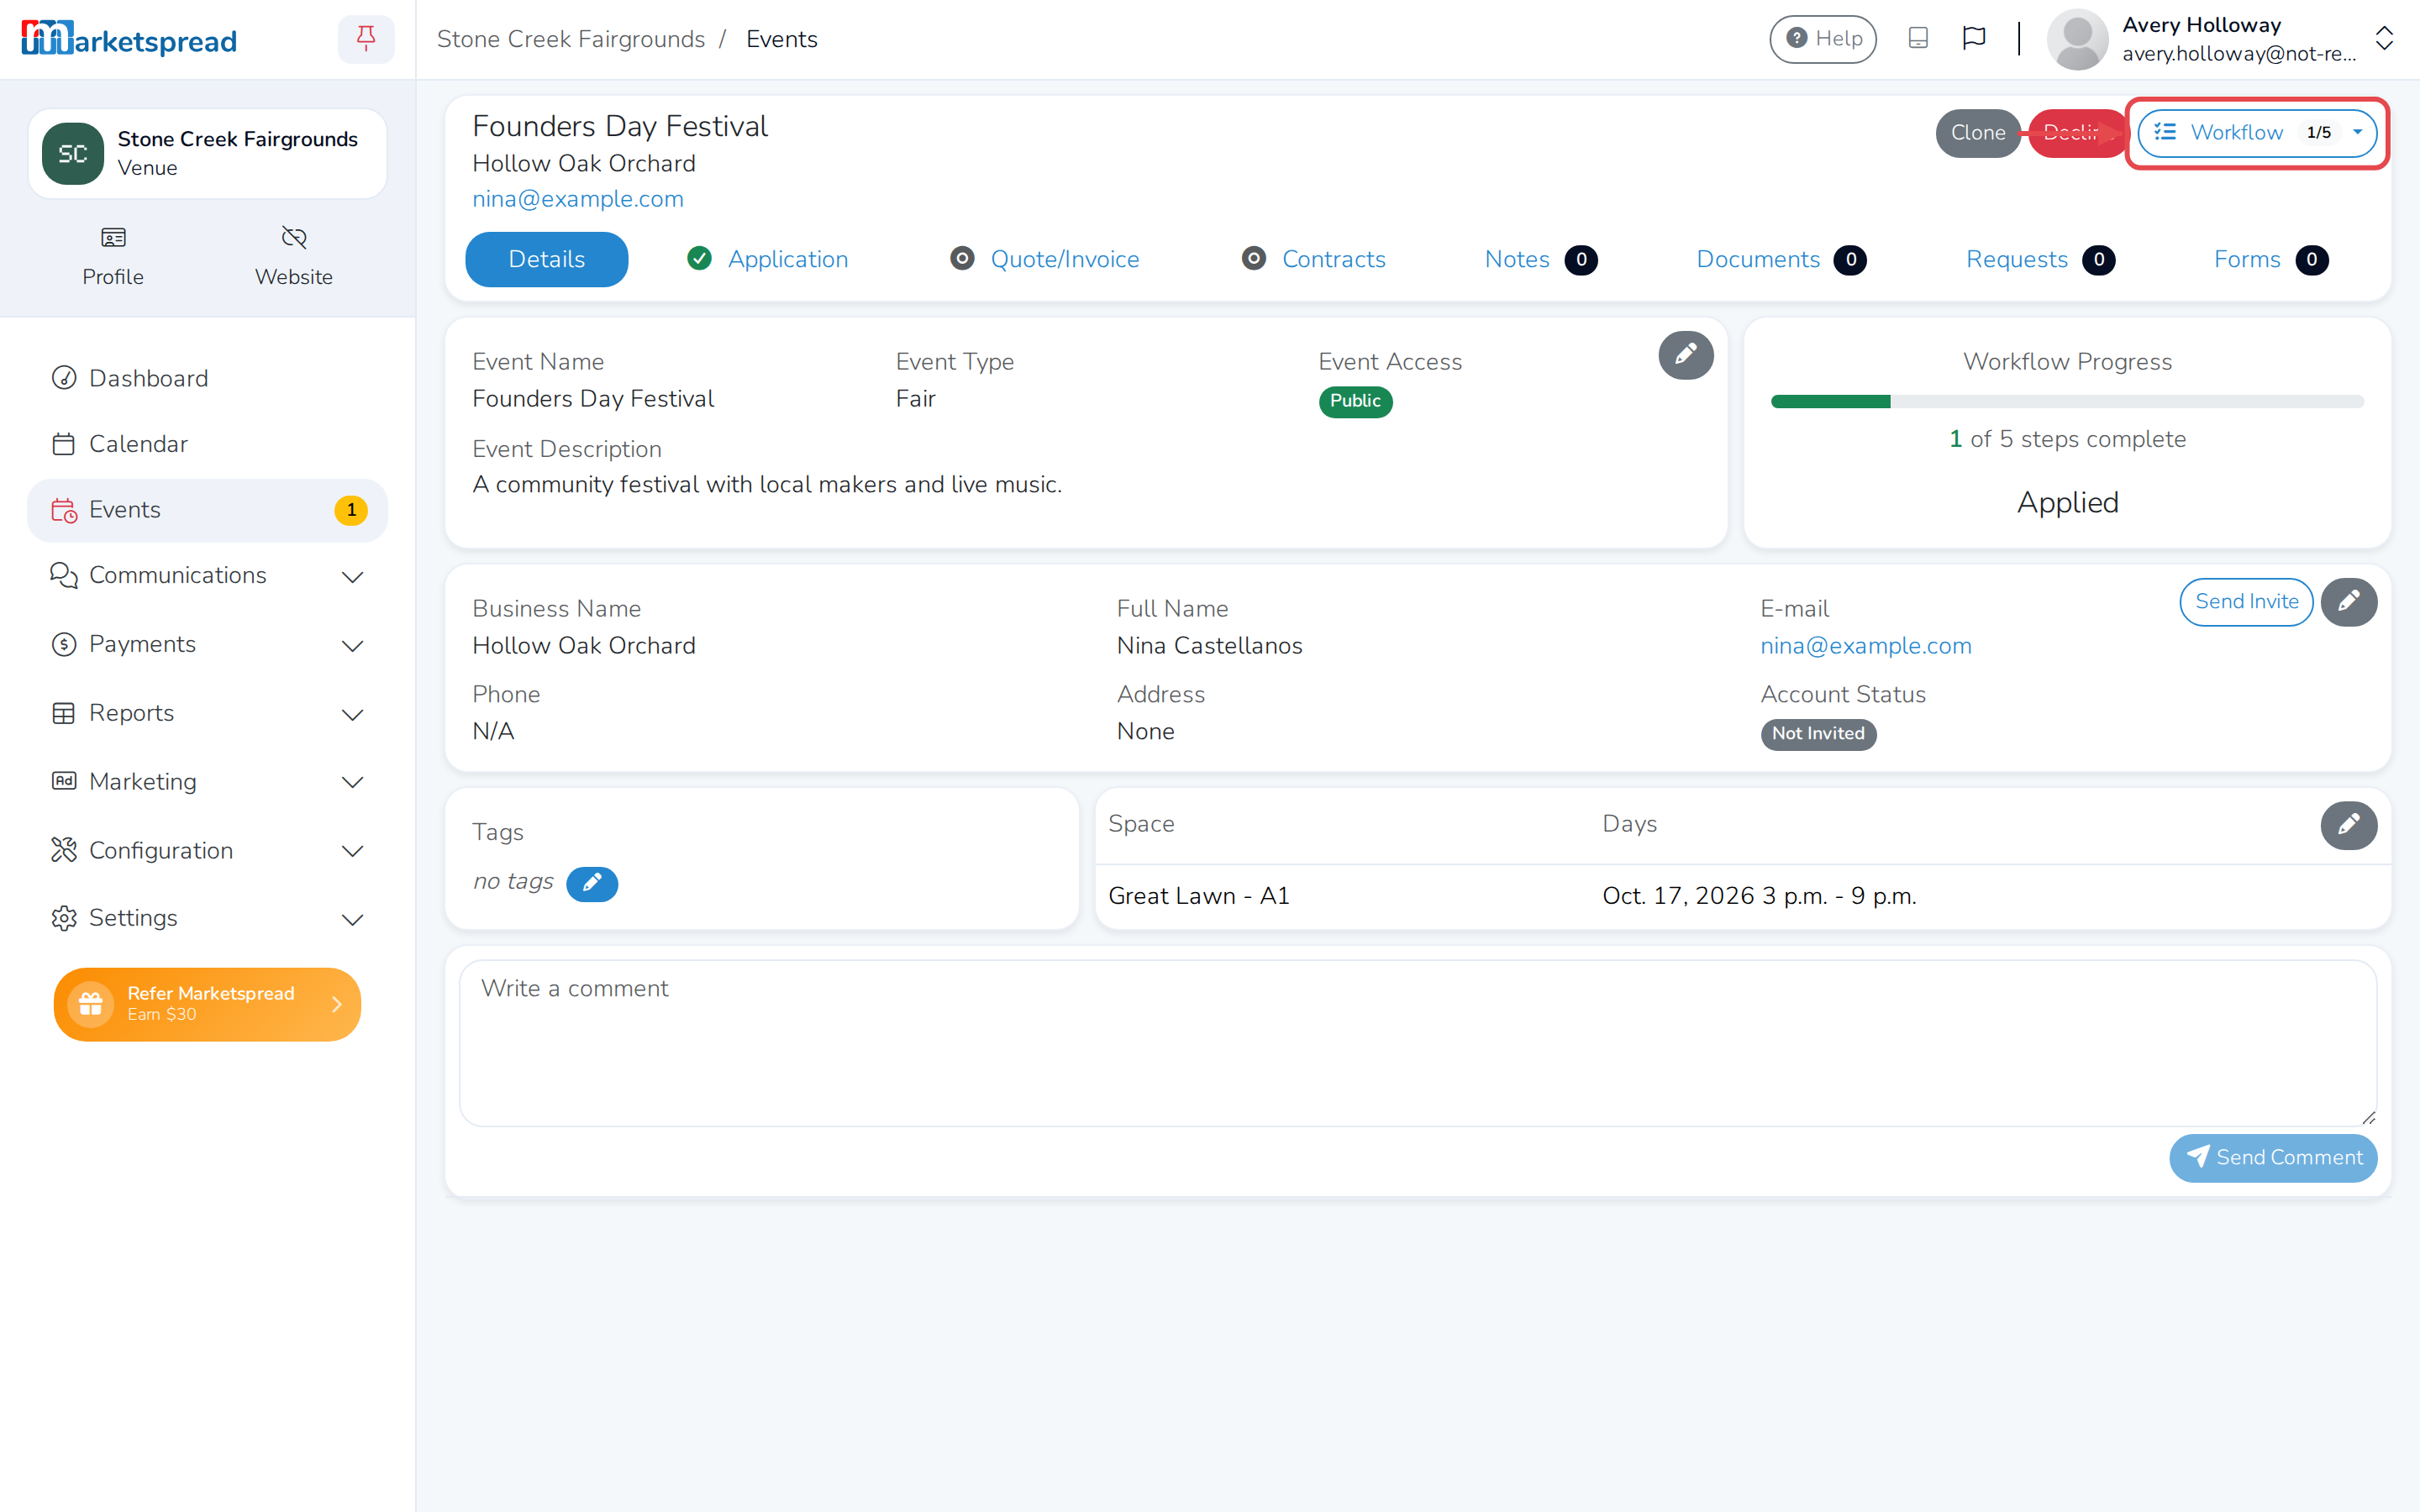
Task: Open Events in the sidebar
Action: 207,510
